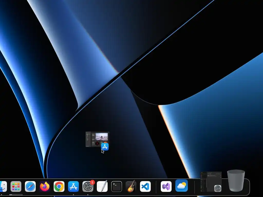Launch GarageBand from the Dock

click(131, 186)
